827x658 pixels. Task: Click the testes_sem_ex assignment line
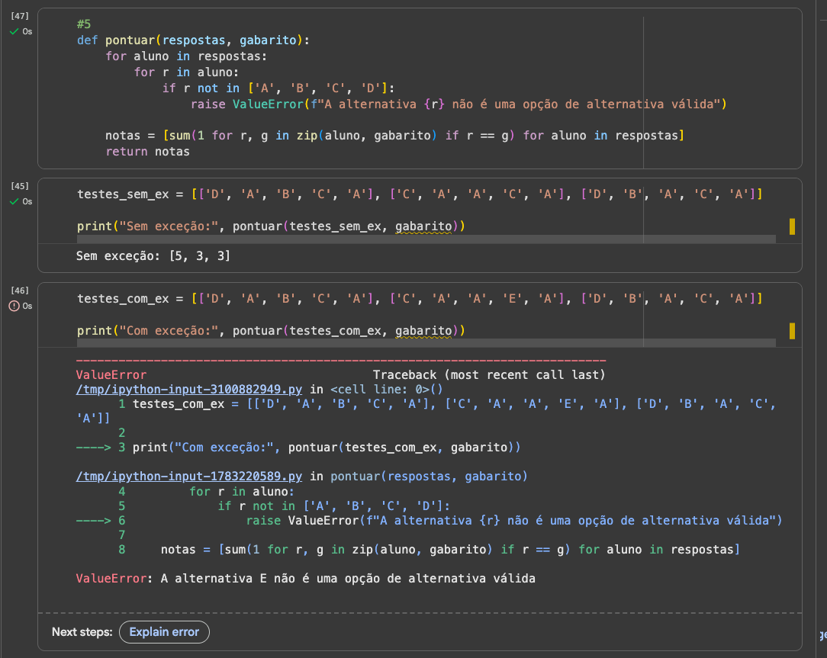[418, 194]
